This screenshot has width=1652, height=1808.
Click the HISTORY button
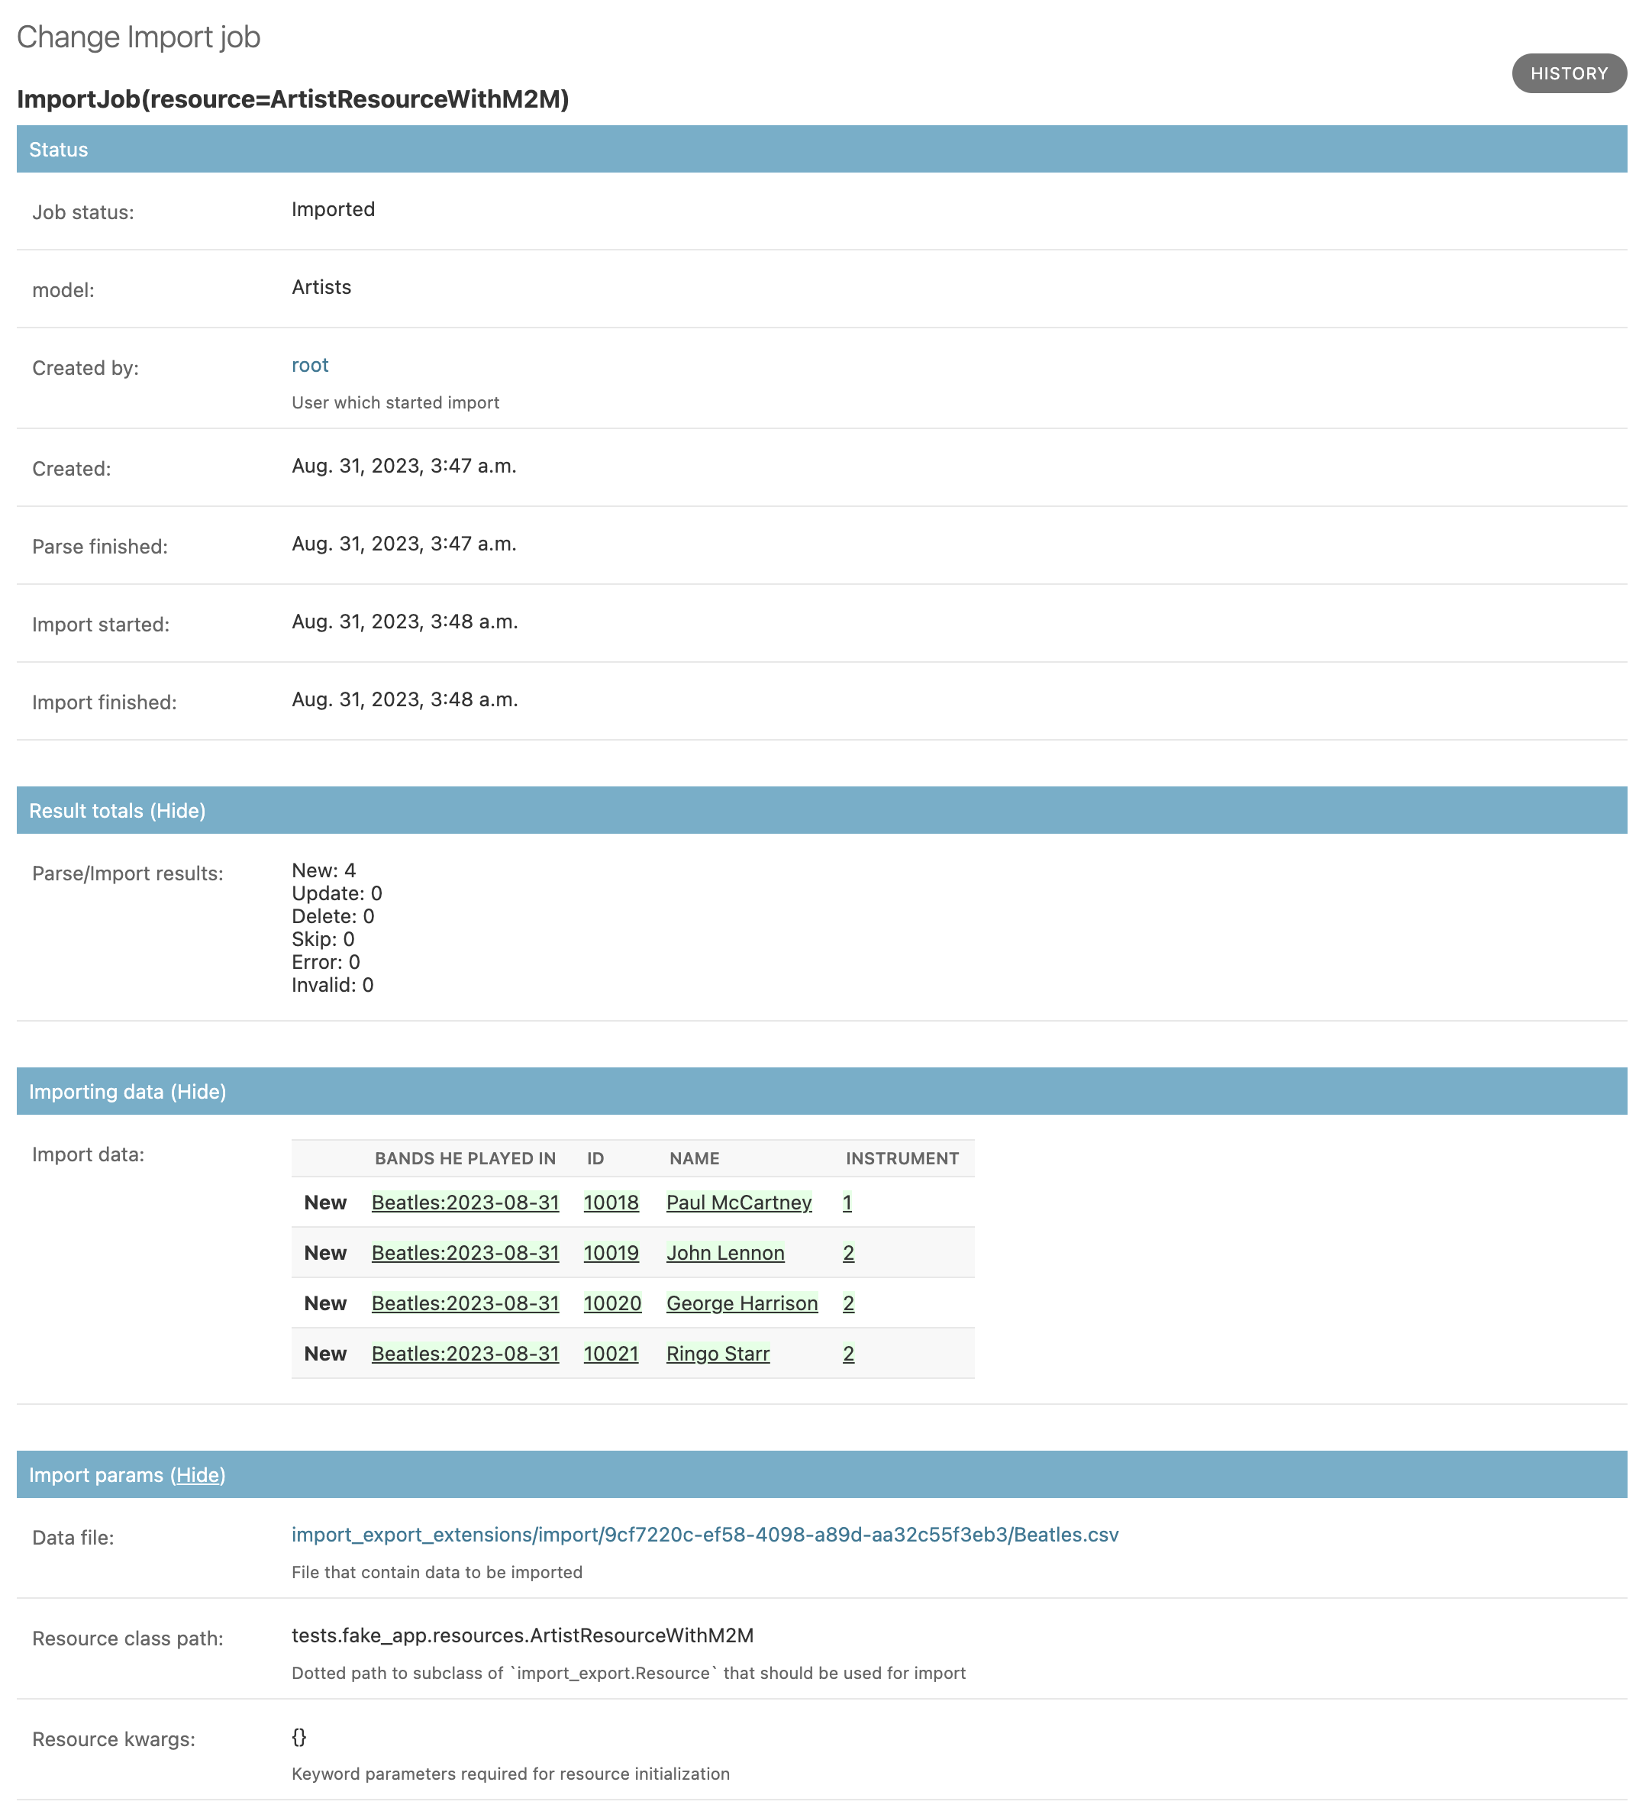[x=1569, y=73]
